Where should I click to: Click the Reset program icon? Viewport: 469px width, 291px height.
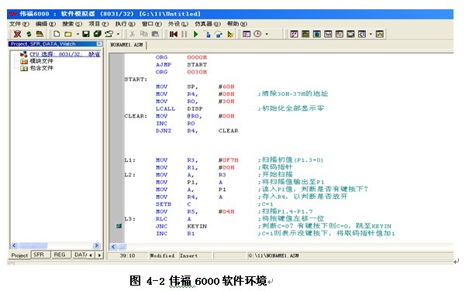(x=174, y=34)
